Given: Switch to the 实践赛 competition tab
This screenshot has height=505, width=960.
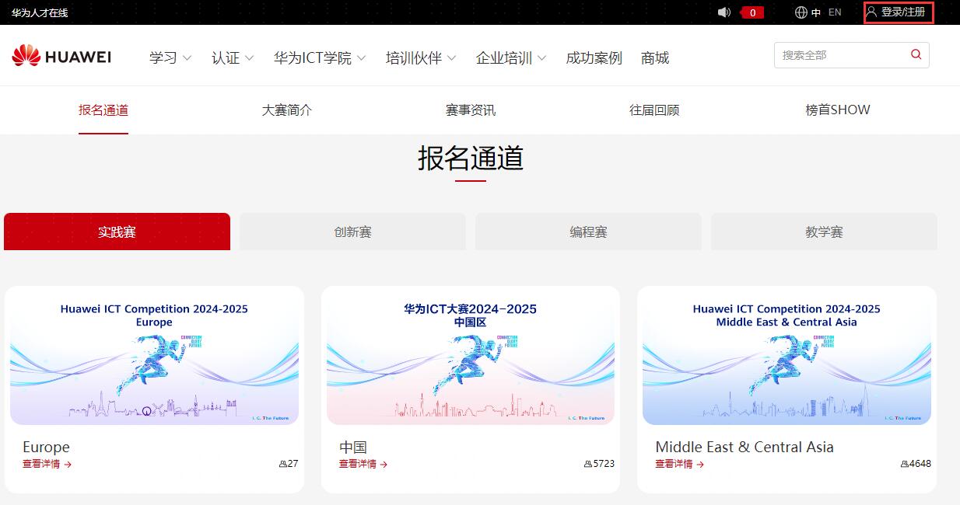Looking at the screenshot, I should point(117,232).
